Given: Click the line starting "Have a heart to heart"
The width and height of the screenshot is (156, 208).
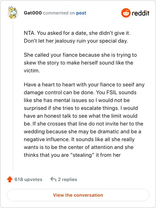Looking at the screenshot, I should [84, 84].
